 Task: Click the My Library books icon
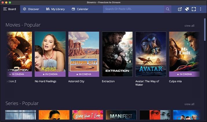[x=48, y=9]
